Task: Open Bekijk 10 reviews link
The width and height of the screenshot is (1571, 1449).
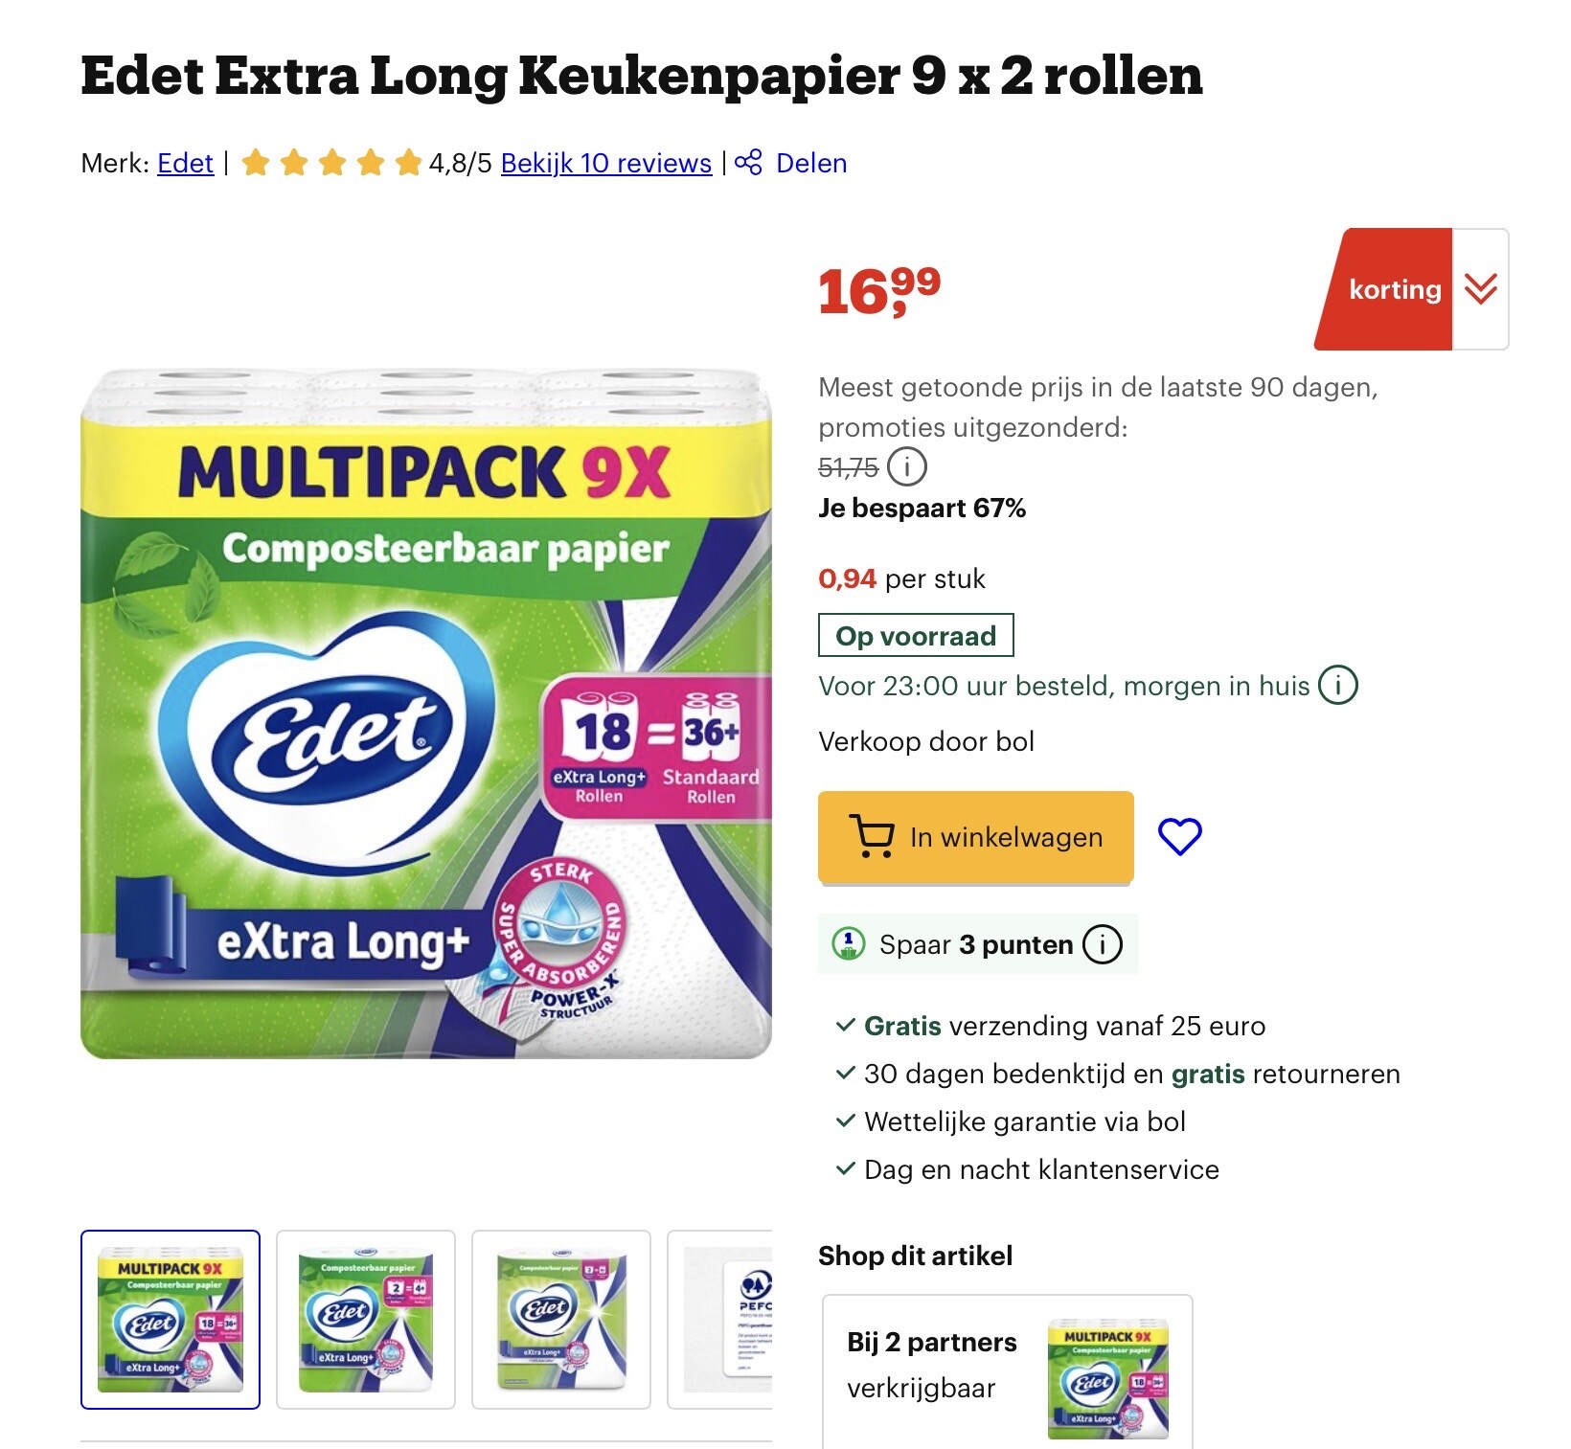Action: click(x=606, y=163)
